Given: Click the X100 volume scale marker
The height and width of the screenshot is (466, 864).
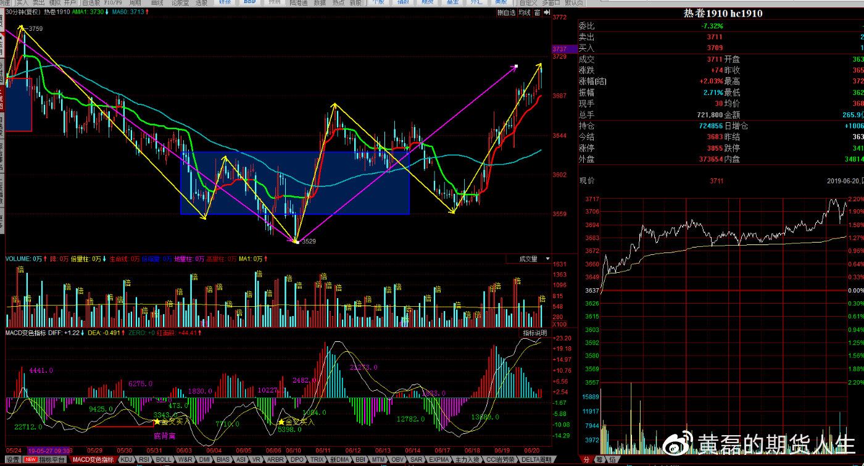Looking at the screenshot, I should [559, 325].
